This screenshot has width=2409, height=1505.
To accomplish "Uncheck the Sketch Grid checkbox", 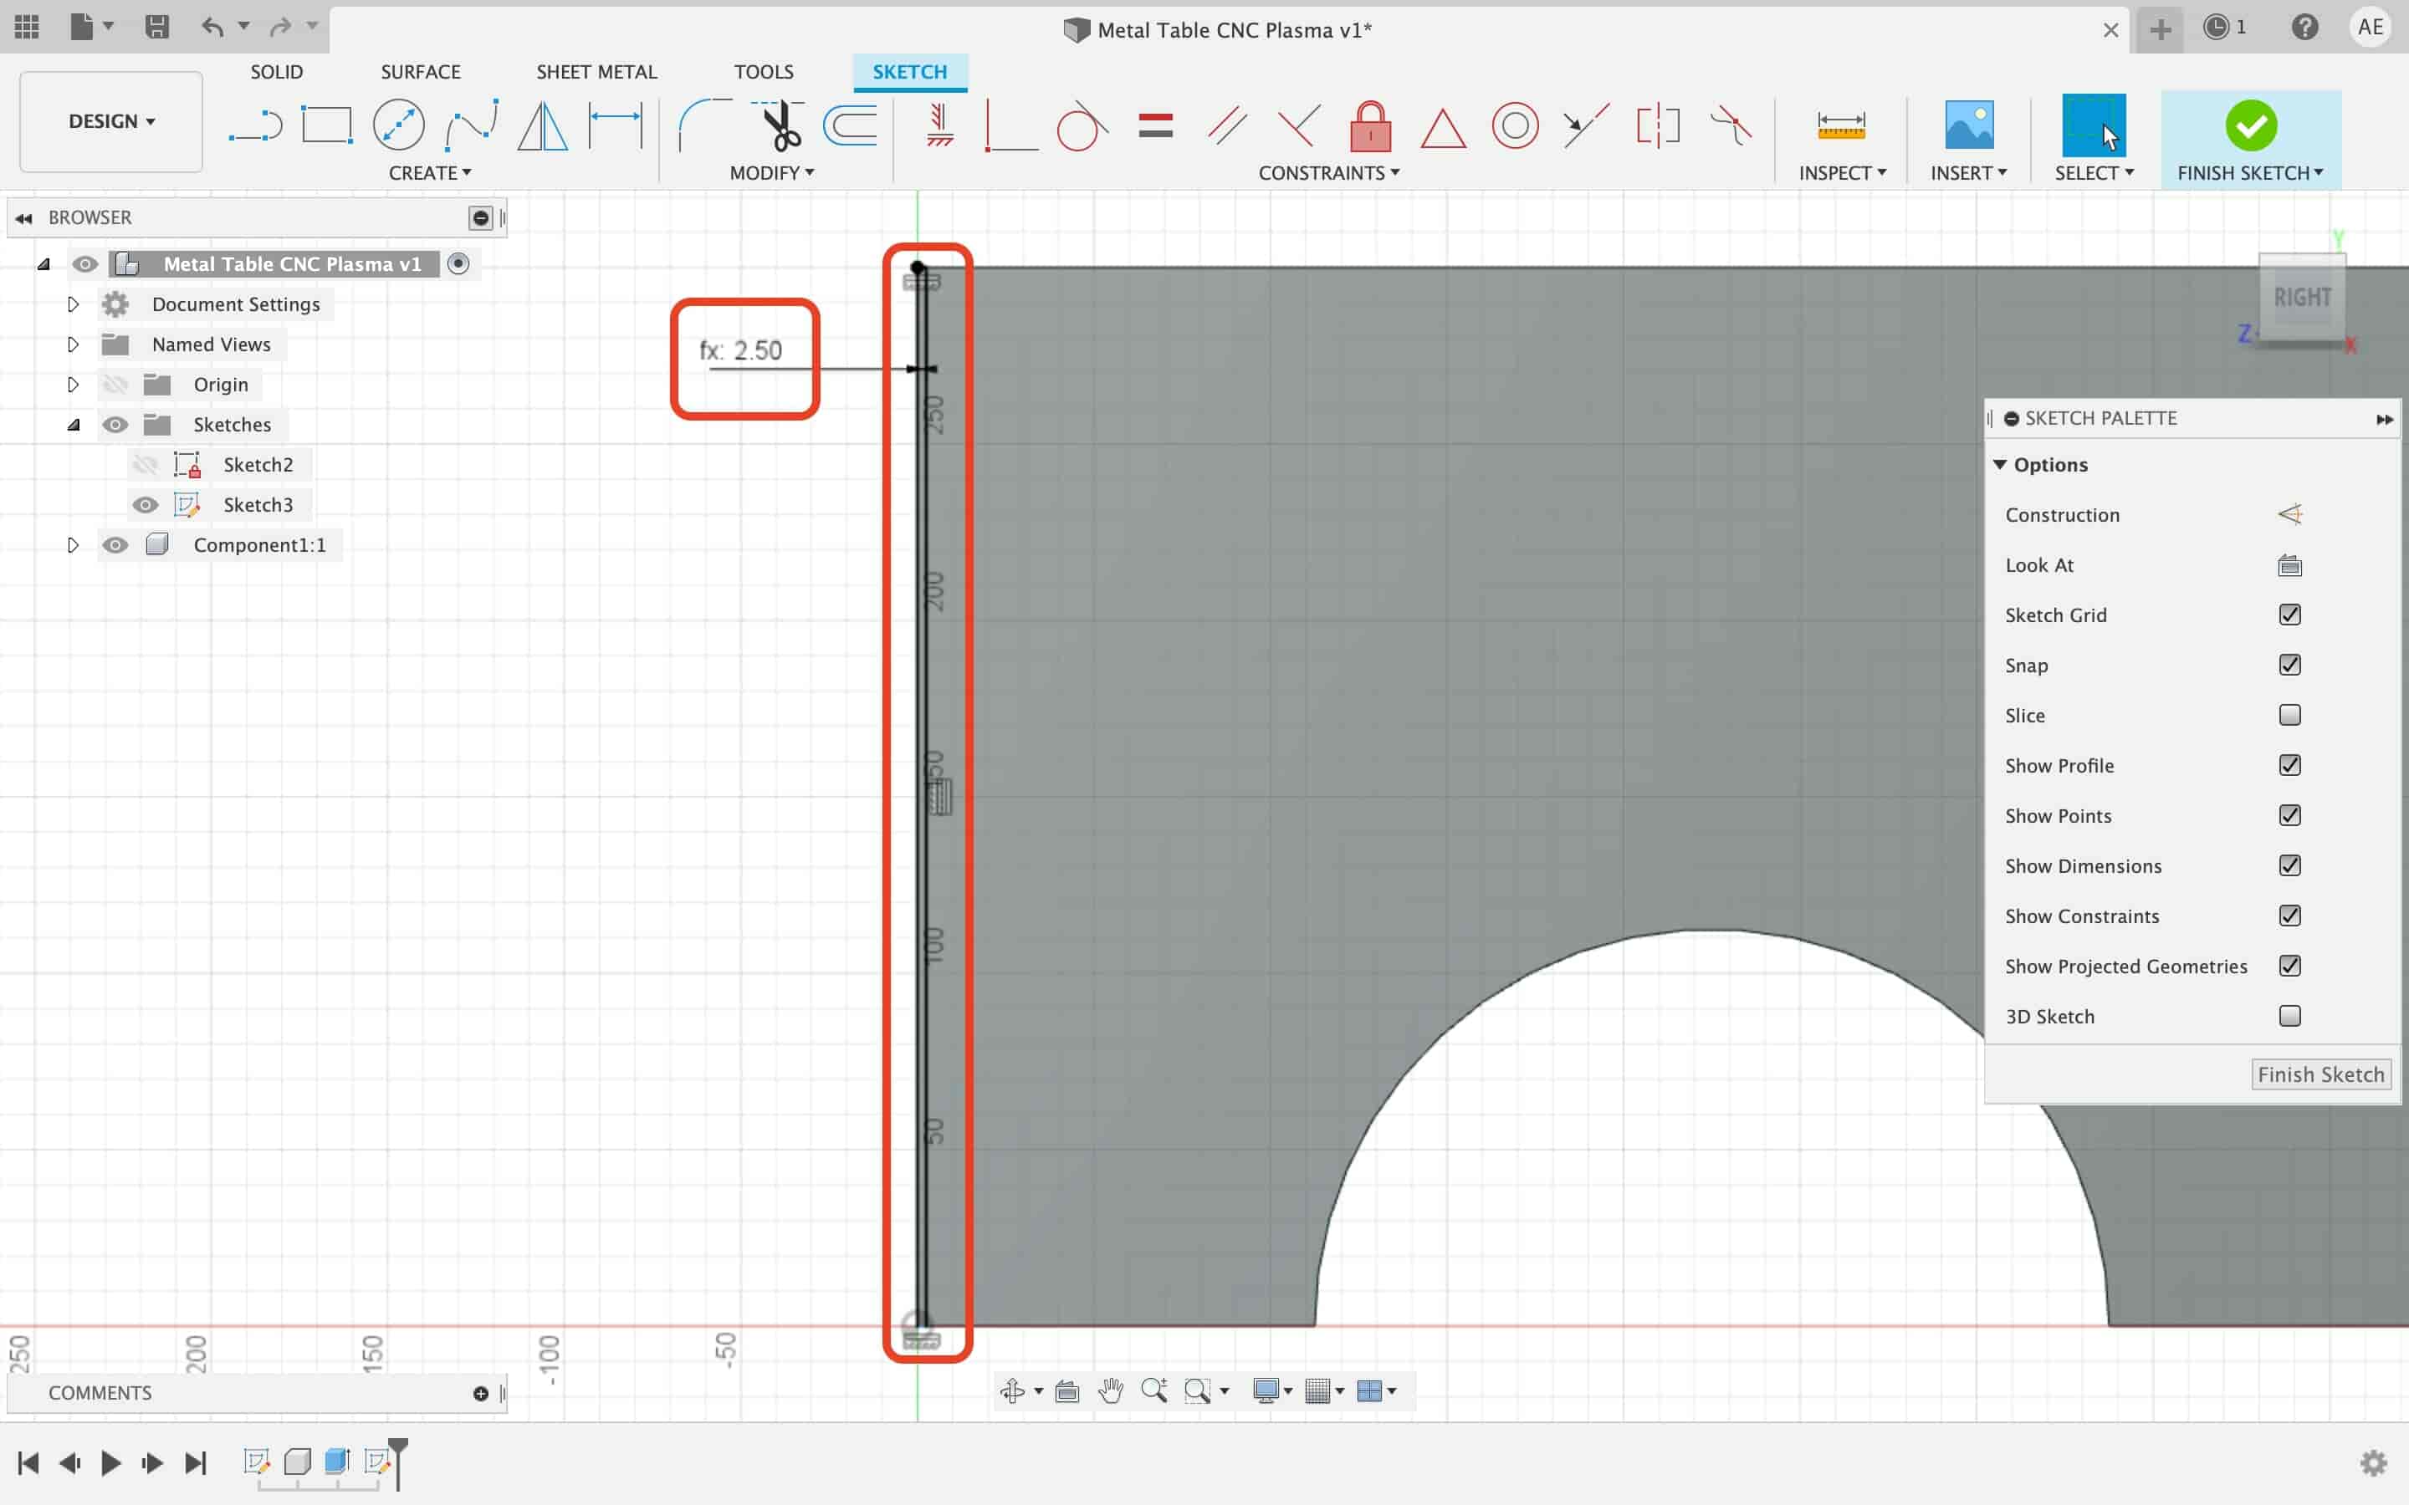I will (x=2289, y=615).
